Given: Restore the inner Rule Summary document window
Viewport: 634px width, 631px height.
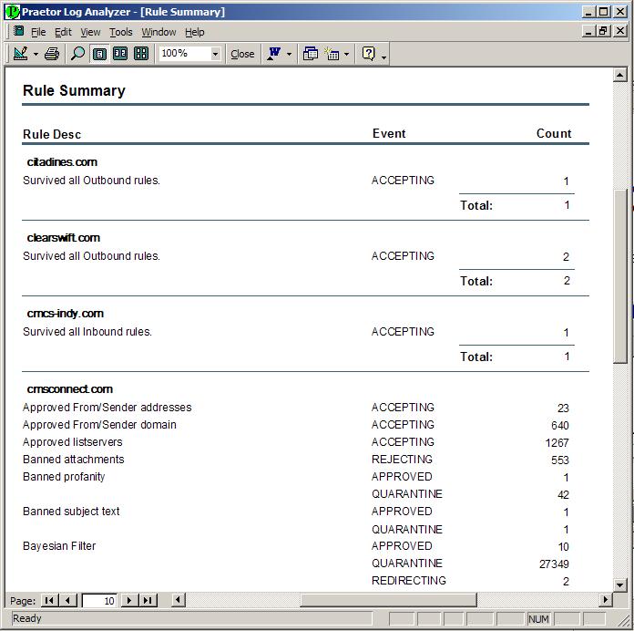Looking at the screenshot, I should (x=603, y=31).
